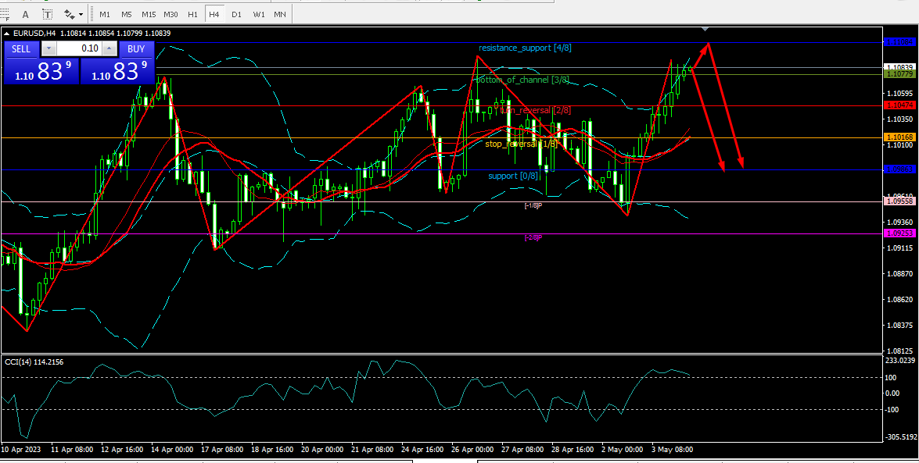Select the Fibonacci retracement tool icon
The height and width of the screenshot is (463, 919).
(x=5, y=13)
